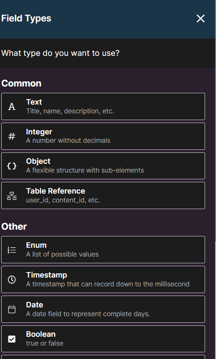
Task: Click the Integer hash symbol icon
Action: 12,136
